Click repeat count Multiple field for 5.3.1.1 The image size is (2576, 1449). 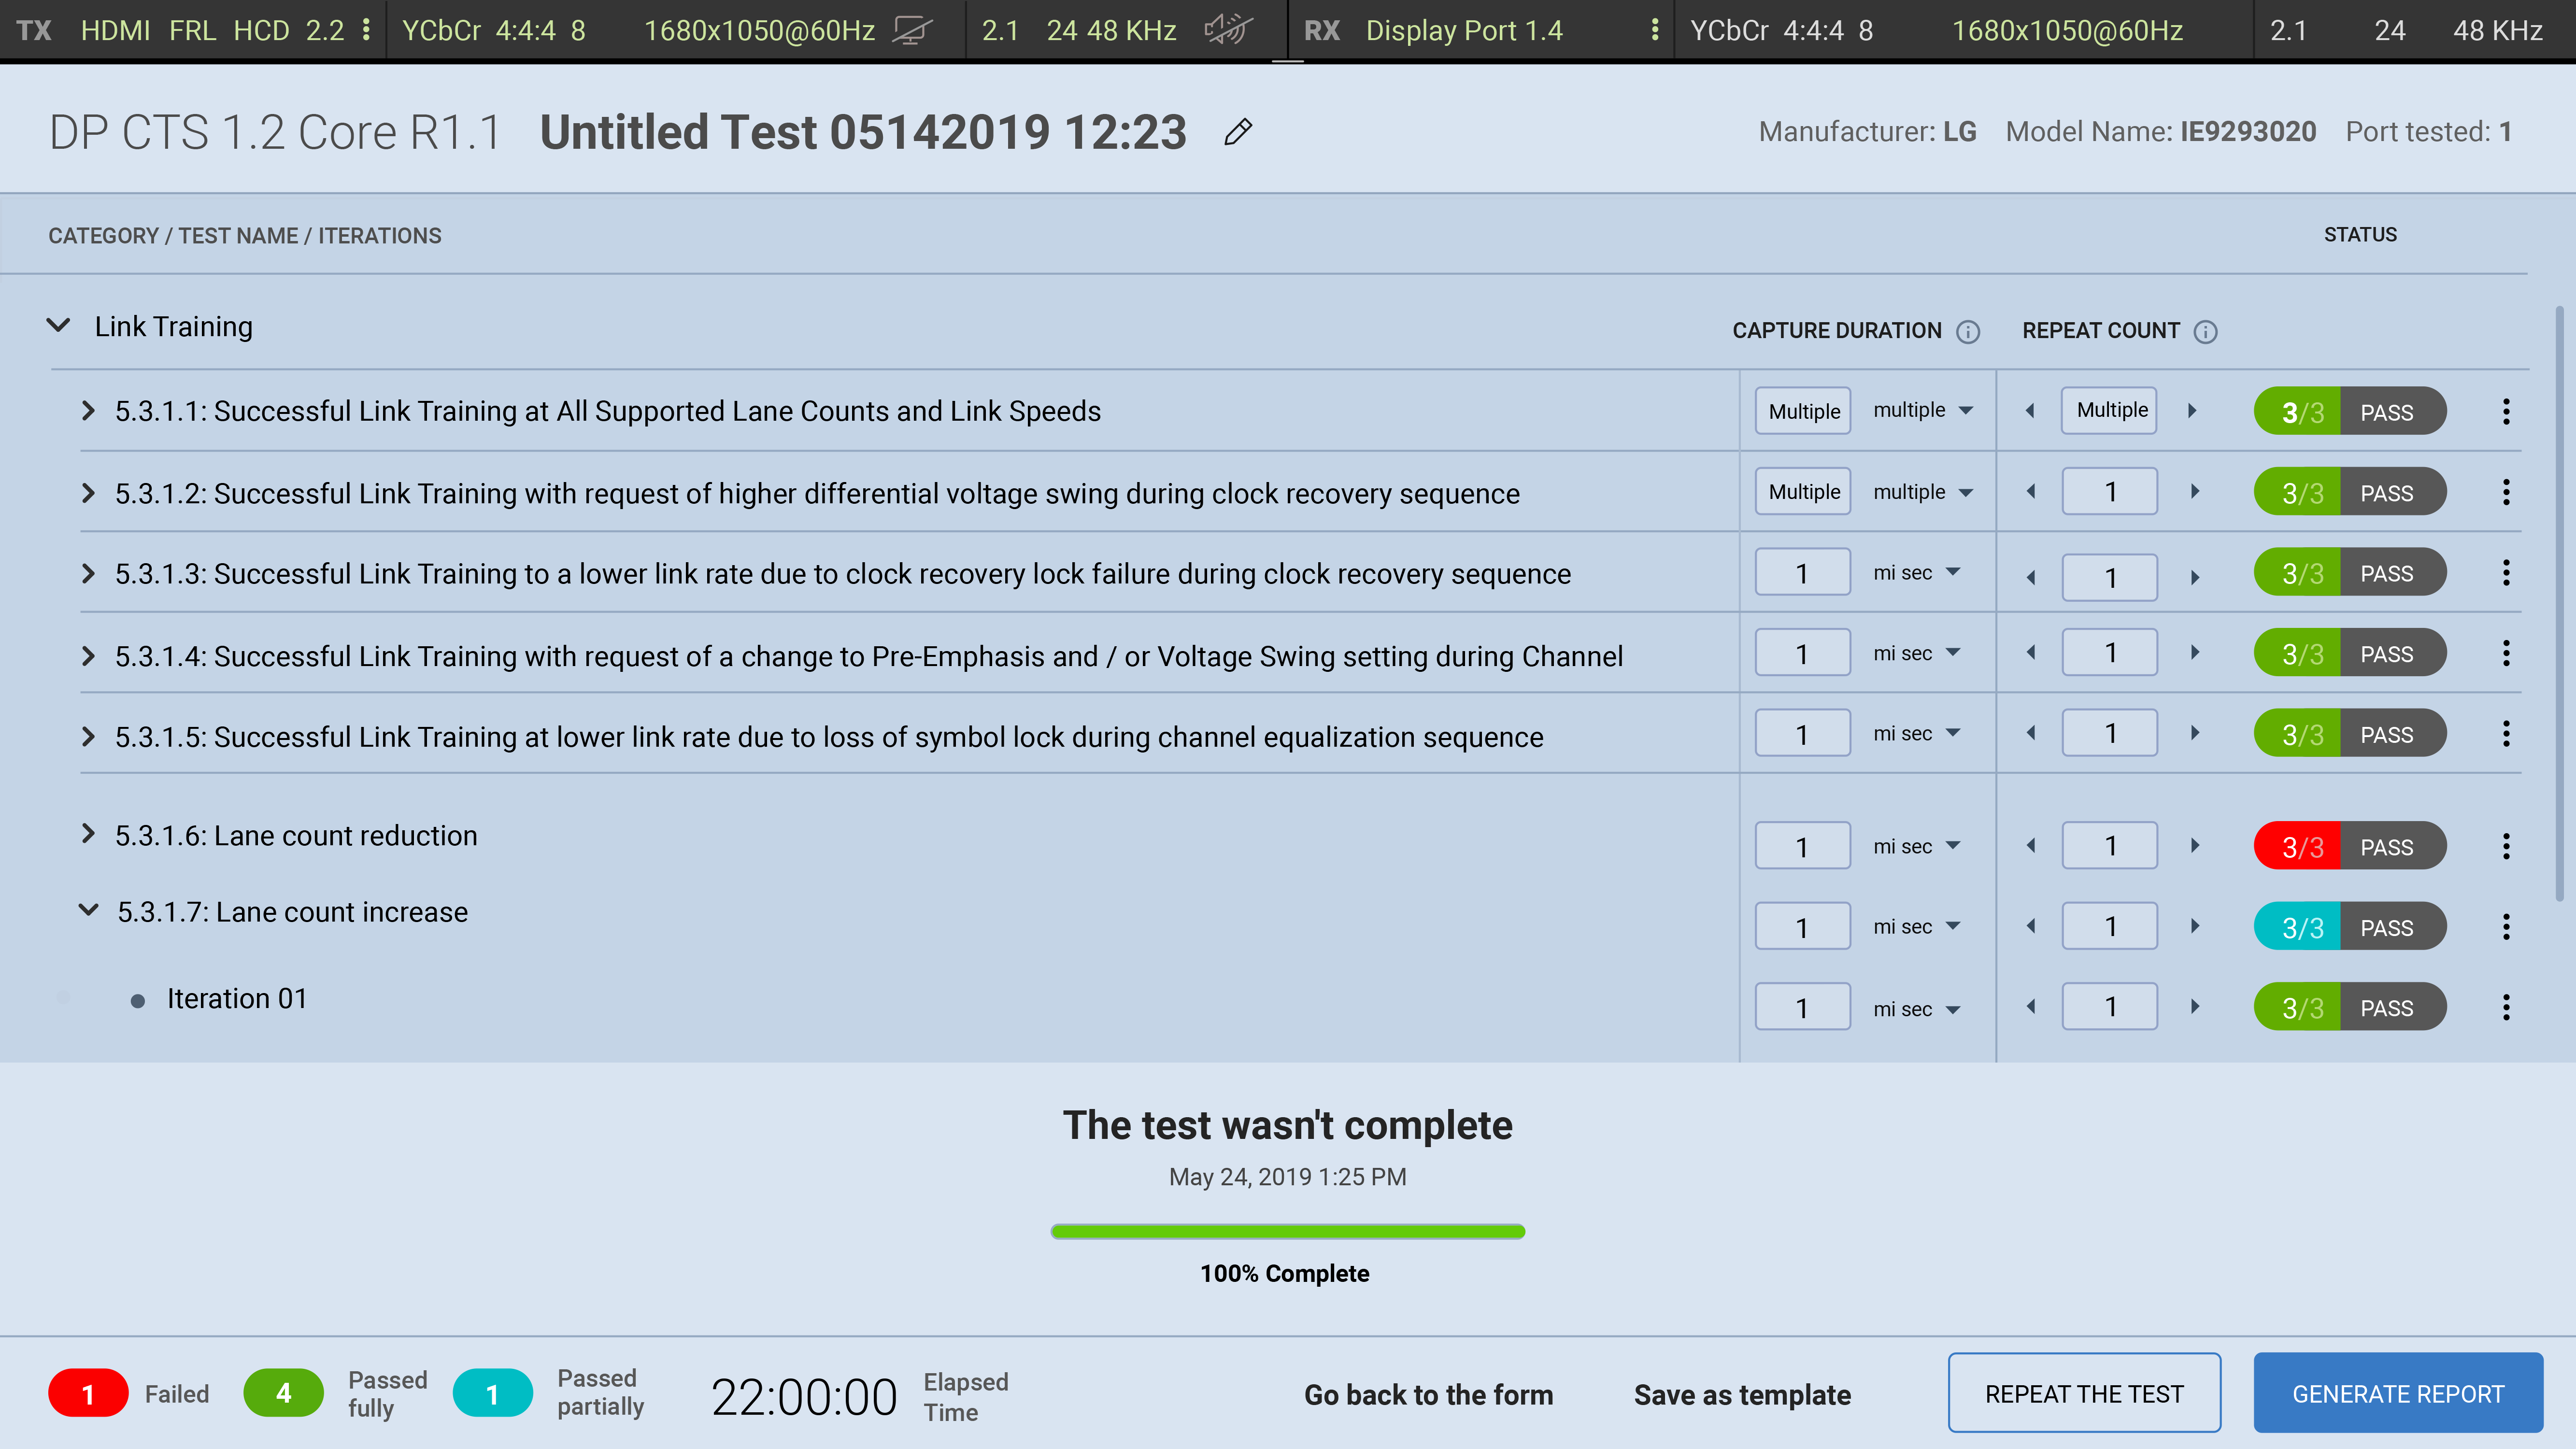tap(2109, 411)
